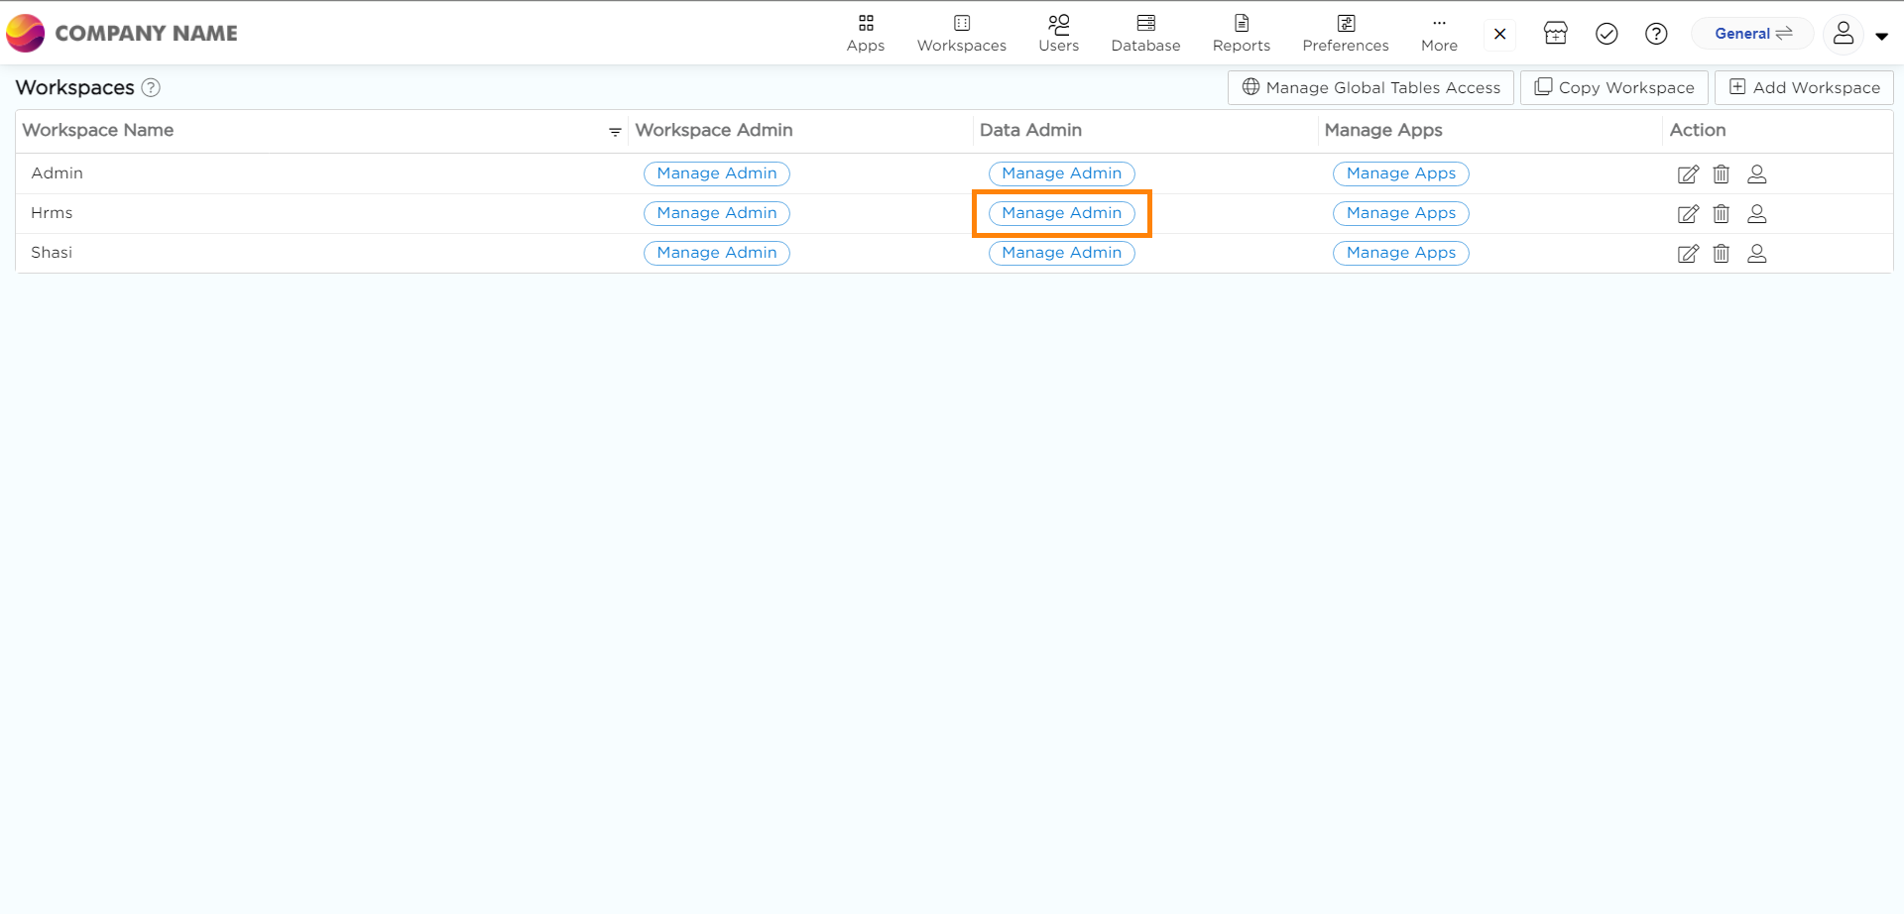Expand the More menu in navigation
This screenshot has height=914, width=1904.
pos(1439,34)
